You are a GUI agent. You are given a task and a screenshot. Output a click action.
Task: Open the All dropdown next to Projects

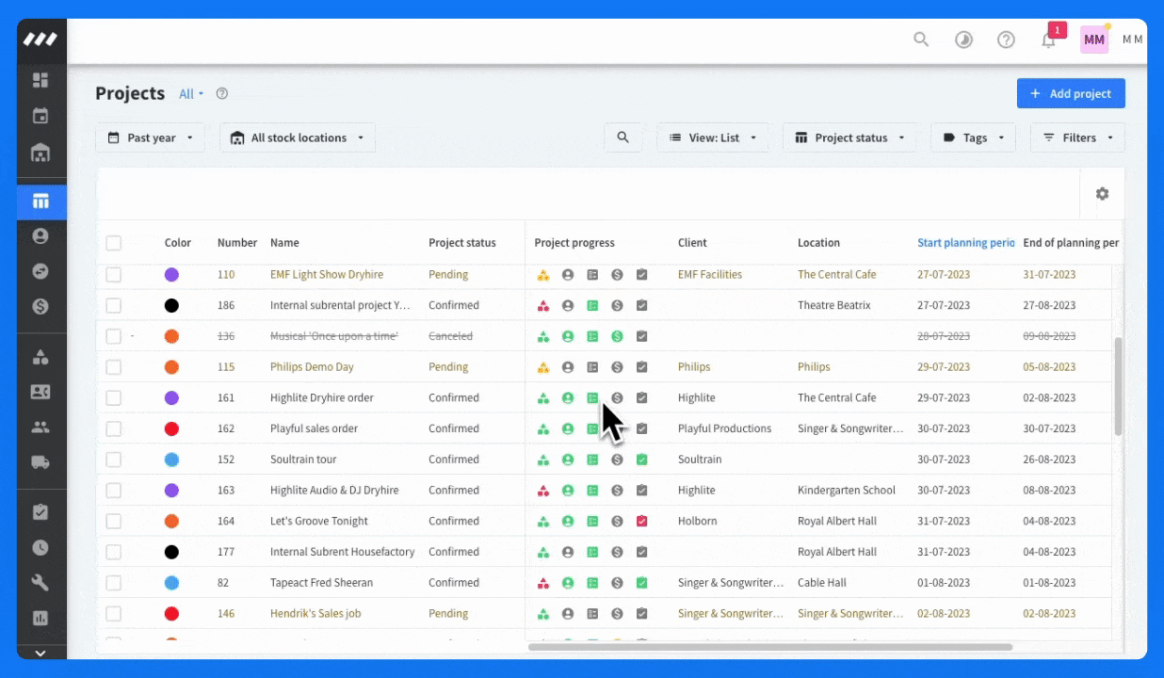pos(191,94)
